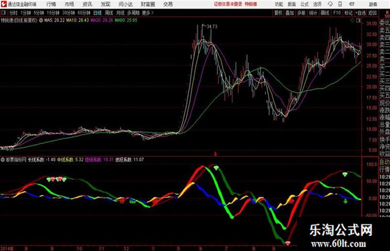
Task: Switch to the 30分钟 period tab
Action: [69, 13]
